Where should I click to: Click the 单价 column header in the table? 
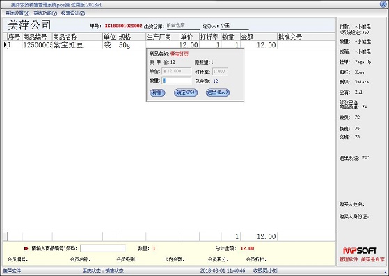(x=189, y=37)
